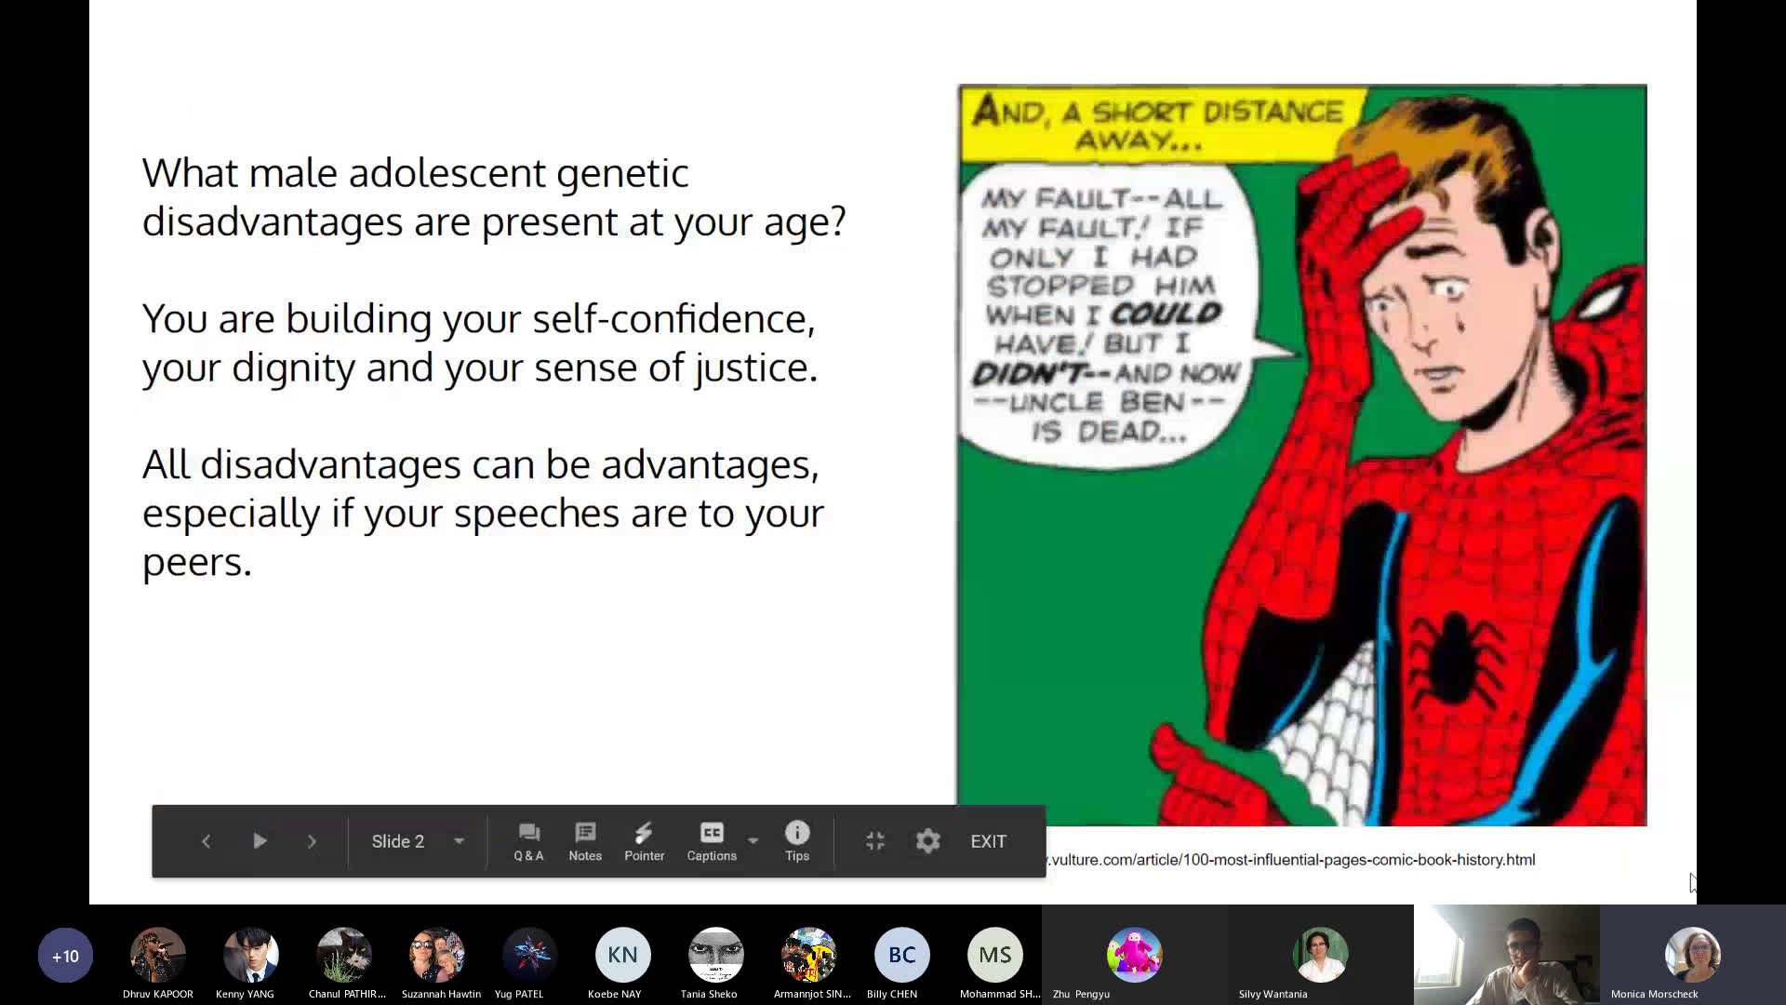Open the Slide 2 selector dropdown
This screenshot has width=1786, height=1005.
[418, 841]
